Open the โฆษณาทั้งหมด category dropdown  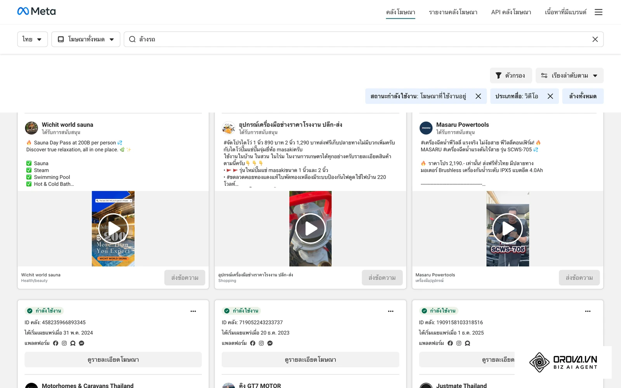[x=86, y=39]
